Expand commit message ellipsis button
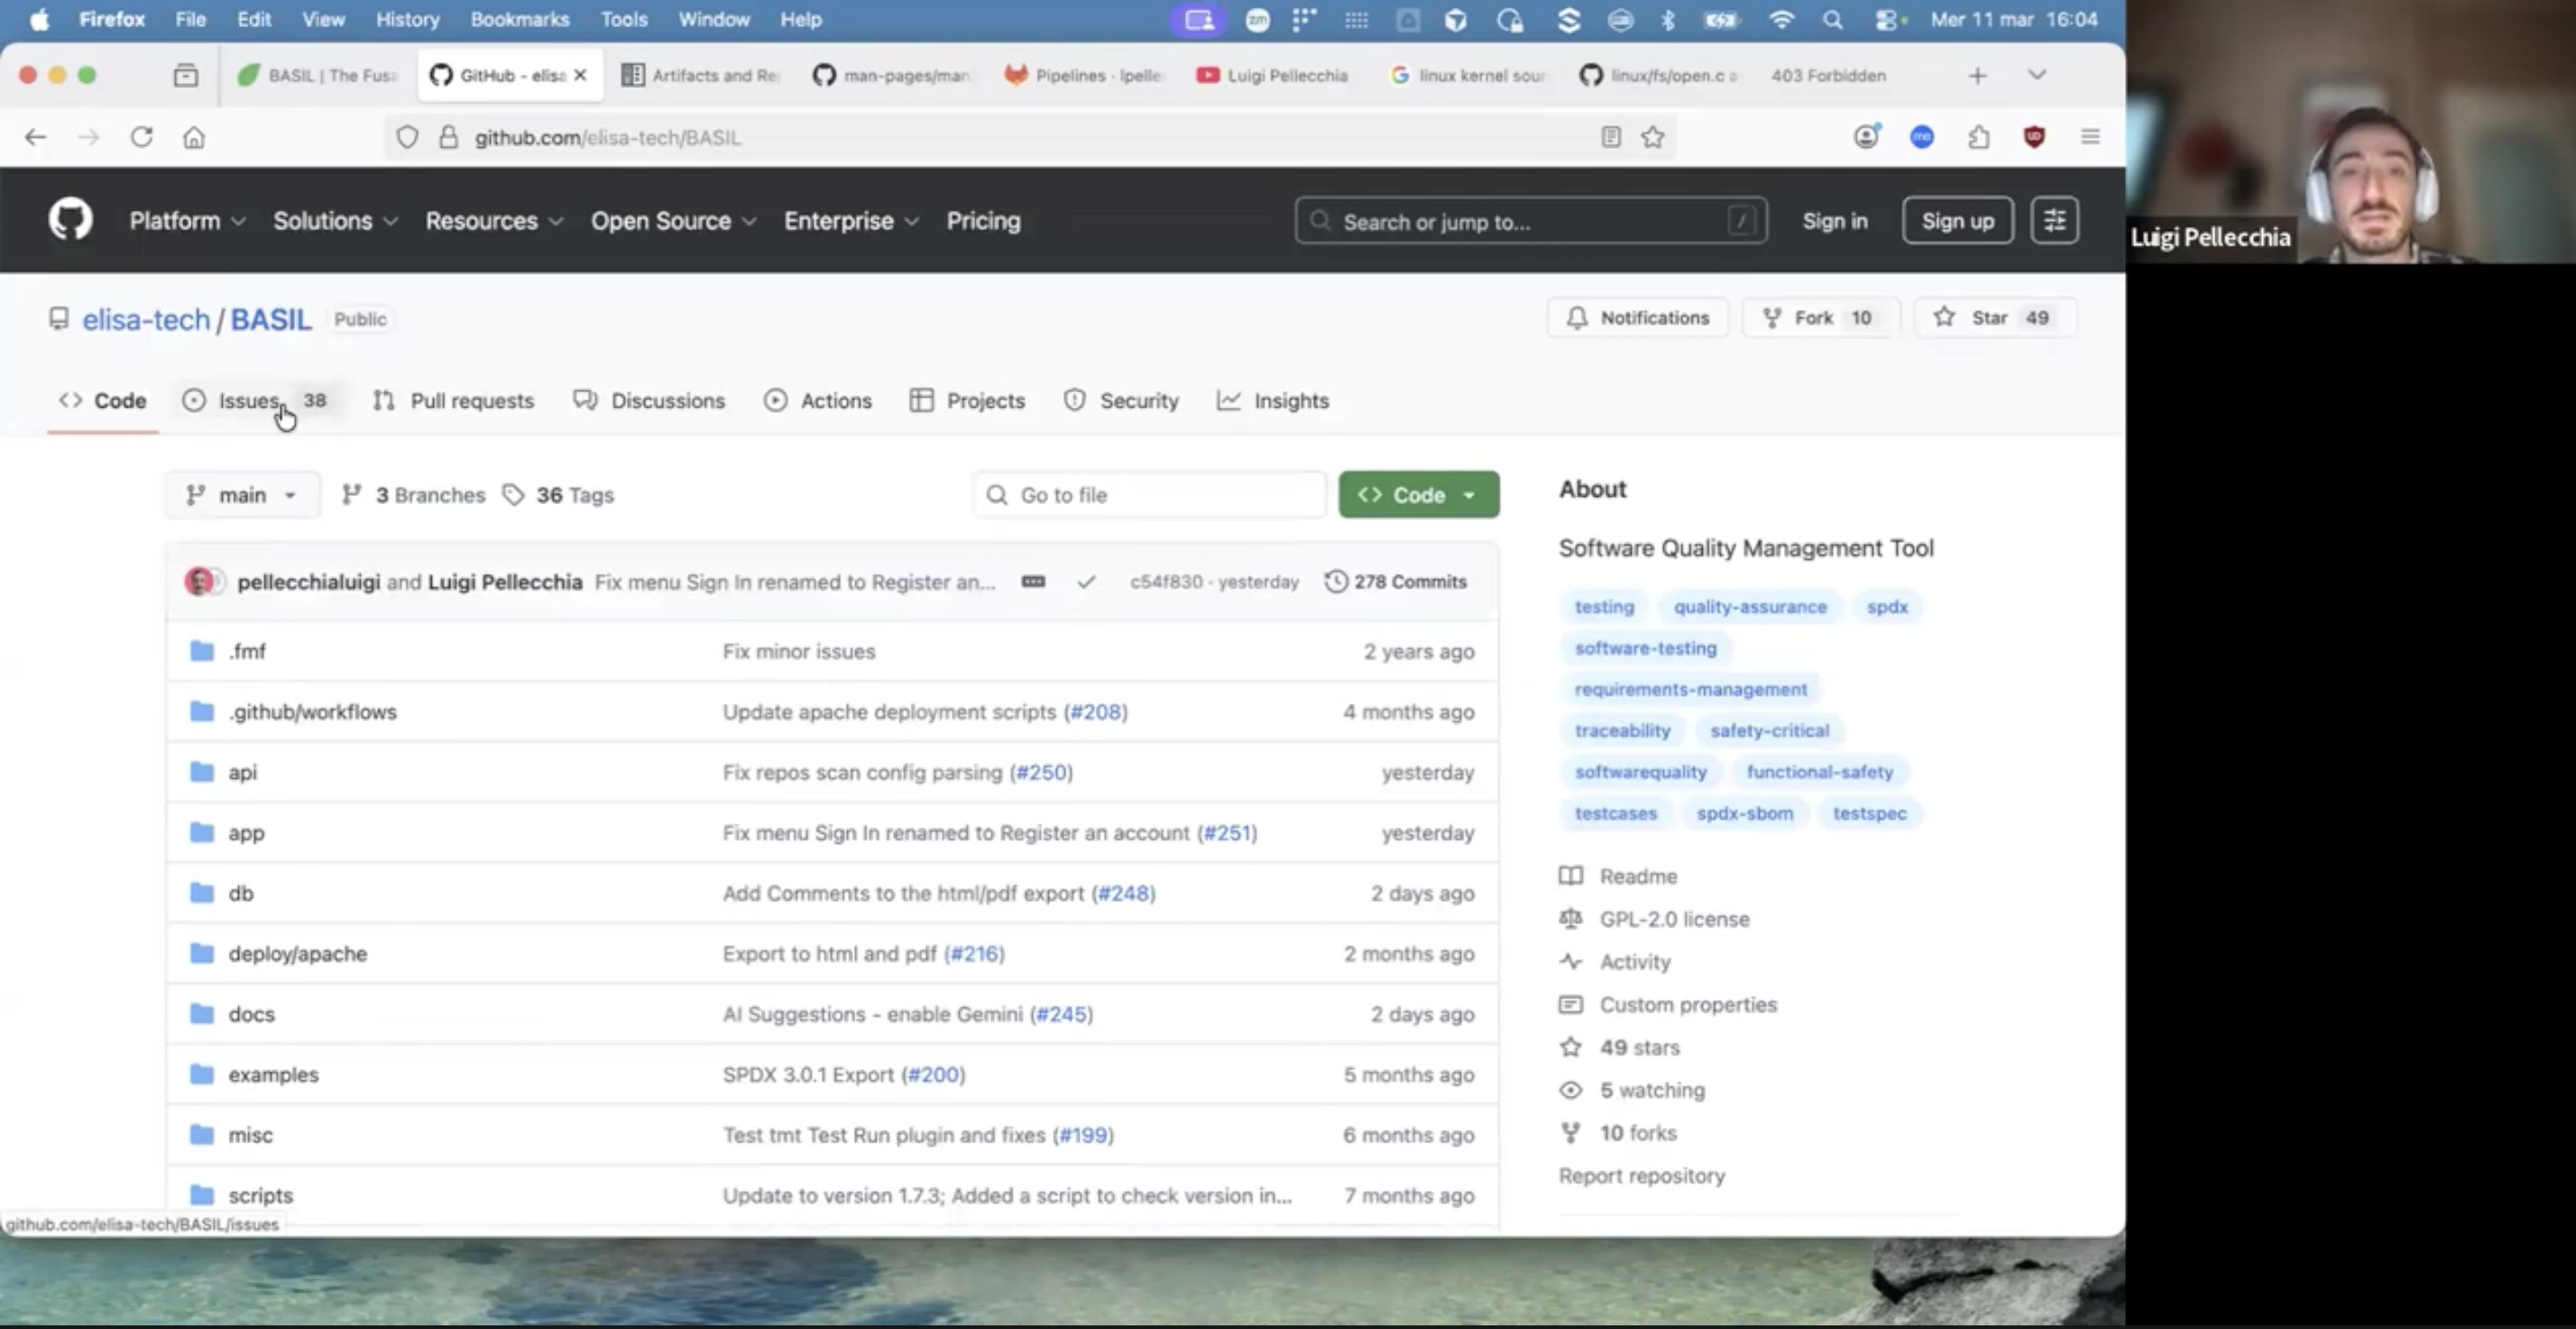This screenshot has width=2576, height=1329. pos(1033,582)
